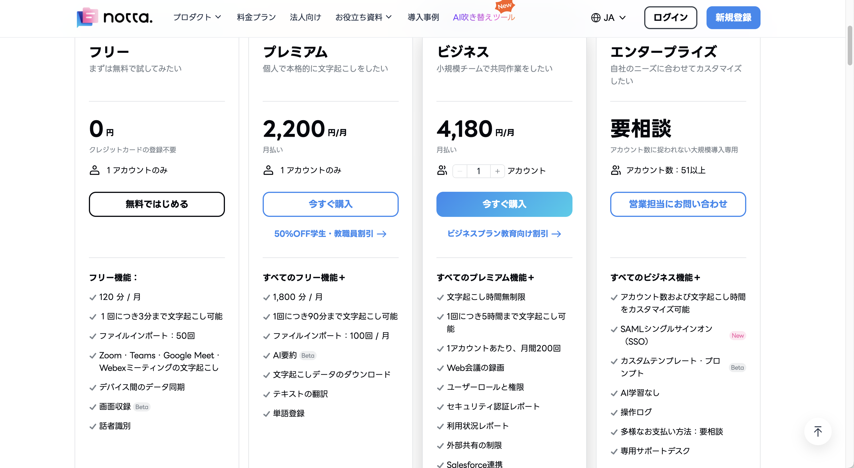Click 無料ではじめる in the Free plan
The image size is (854, 468).
point(156,204)
